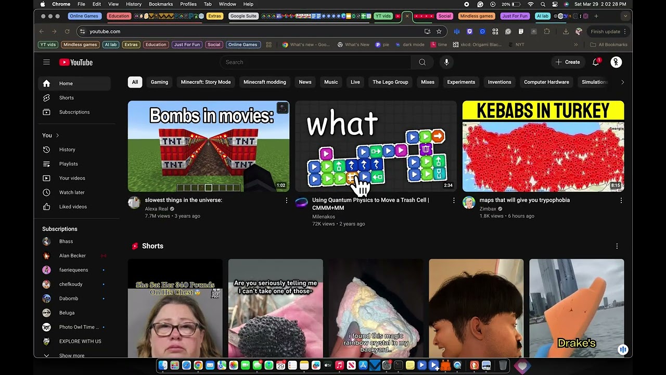Click the YouTube search field
The image size is (666, 375).
315,62
